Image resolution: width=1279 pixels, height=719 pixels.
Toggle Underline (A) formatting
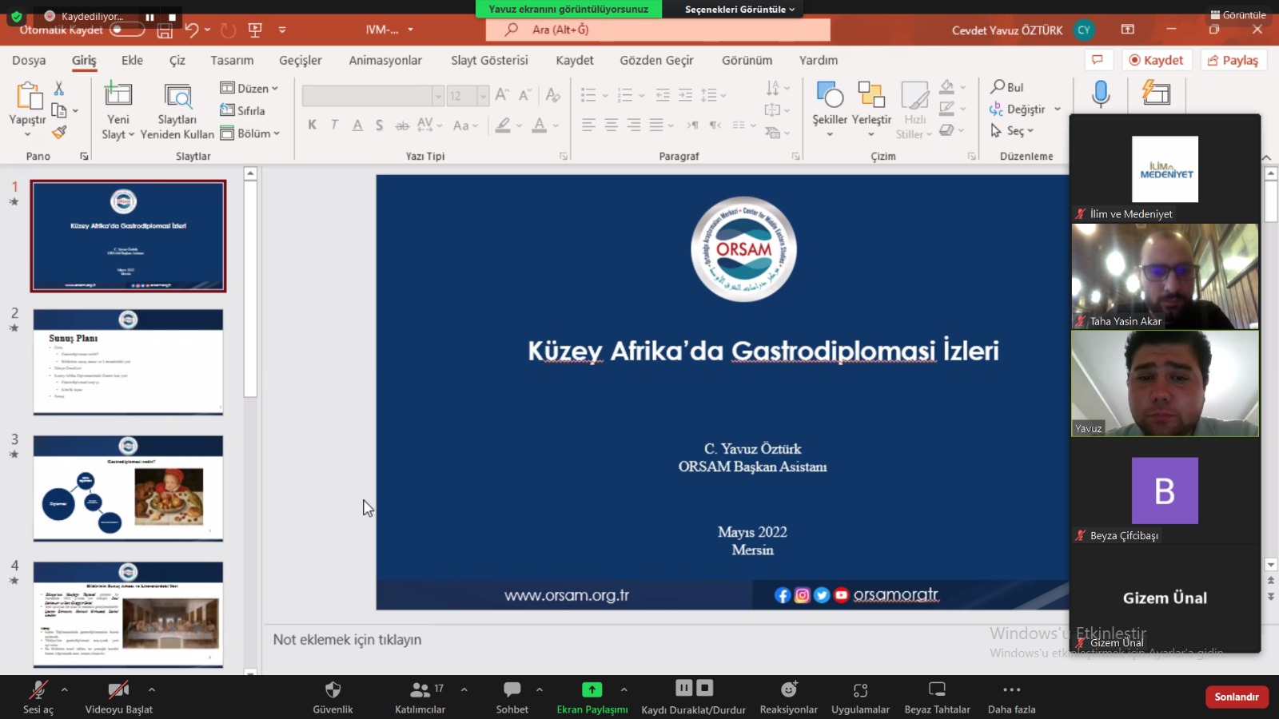(x=357, y=125)
